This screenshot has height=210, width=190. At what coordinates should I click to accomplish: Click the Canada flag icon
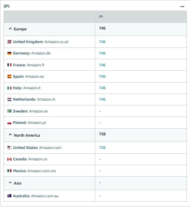click(x=9, y=159)
